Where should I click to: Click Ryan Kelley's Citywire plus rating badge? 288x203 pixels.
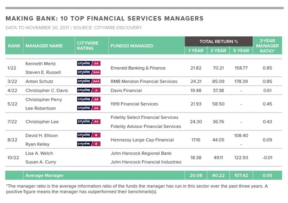click(89, 144)
